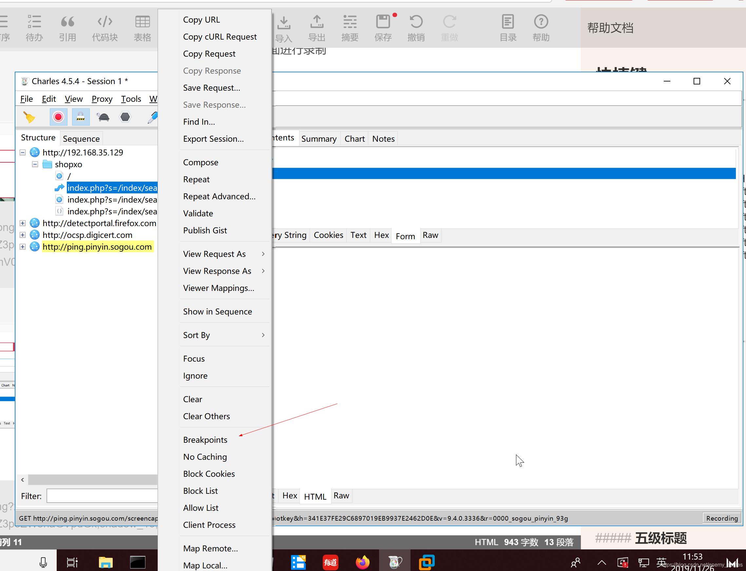Image resolution: width=746 pixels, height=571 pixels.
Task: Choose Map Remote... entry
Action: 210,548
